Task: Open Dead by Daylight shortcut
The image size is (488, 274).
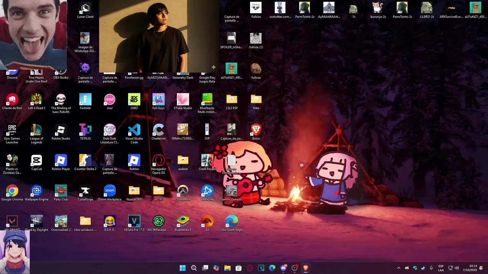Action: [37, 224]
